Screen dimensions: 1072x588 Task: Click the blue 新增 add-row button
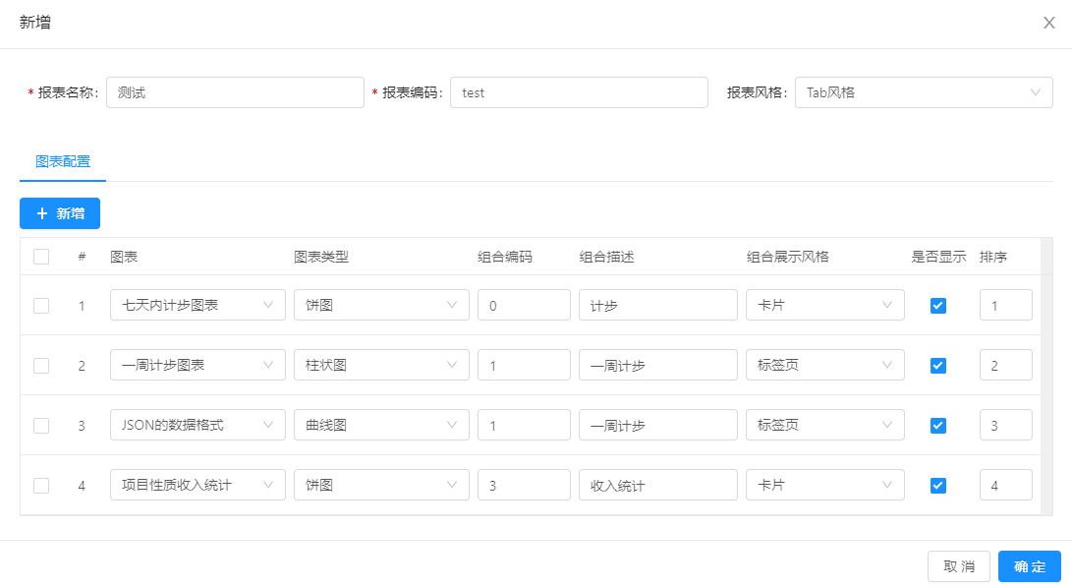tap(60, 213)
